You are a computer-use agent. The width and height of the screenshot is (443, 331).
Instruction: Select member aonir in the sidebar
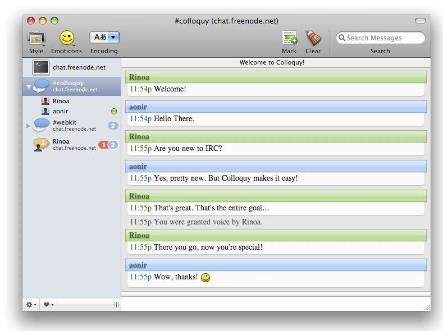click(60, 111)
